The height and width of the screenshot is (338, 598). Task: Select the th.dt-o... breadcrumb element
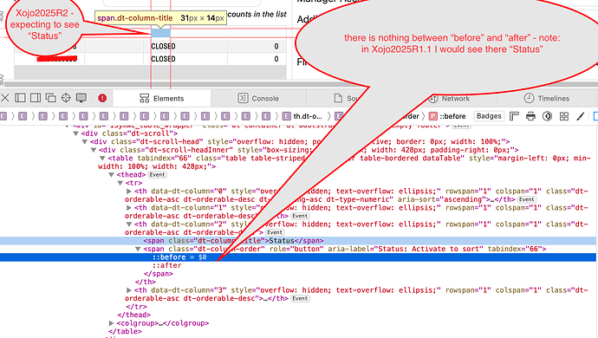(302, 116)
